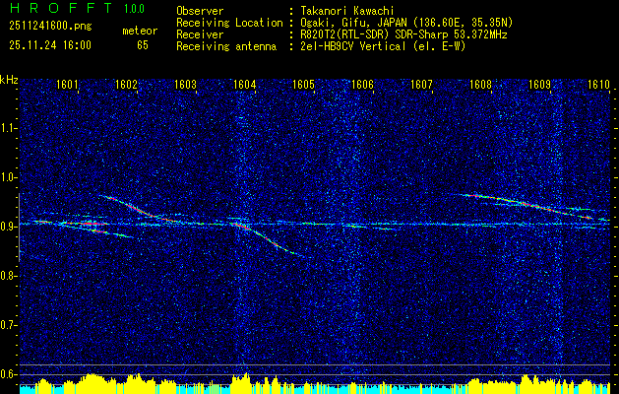Viewport: 619px width, 394px height.
Task: Click the 1605 time marker
Action: (x=303, y=85)
